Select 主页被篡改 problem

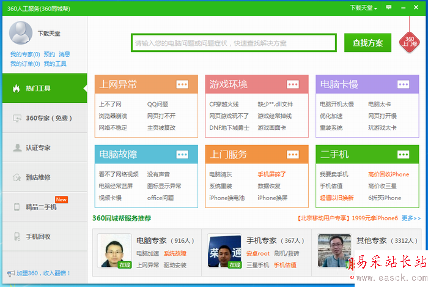tap(161, 128)
